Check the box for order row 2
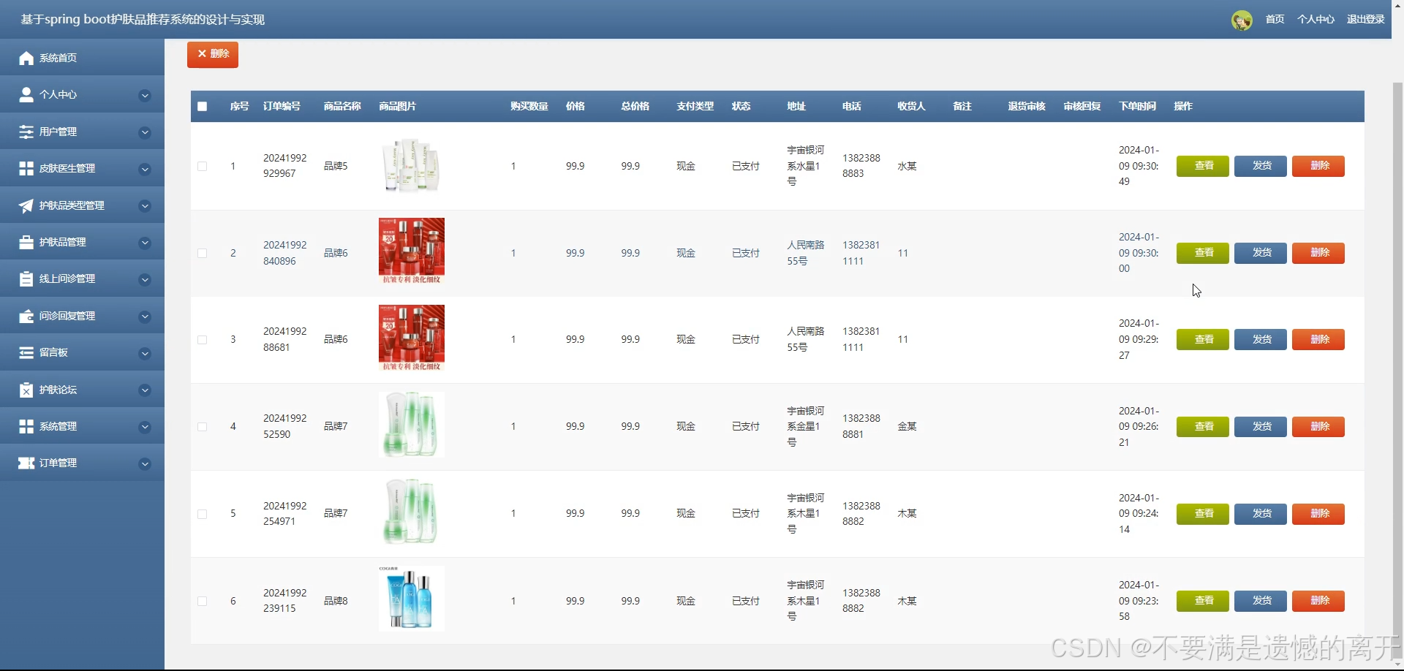Screen dimensions: 1404x671 203,253
